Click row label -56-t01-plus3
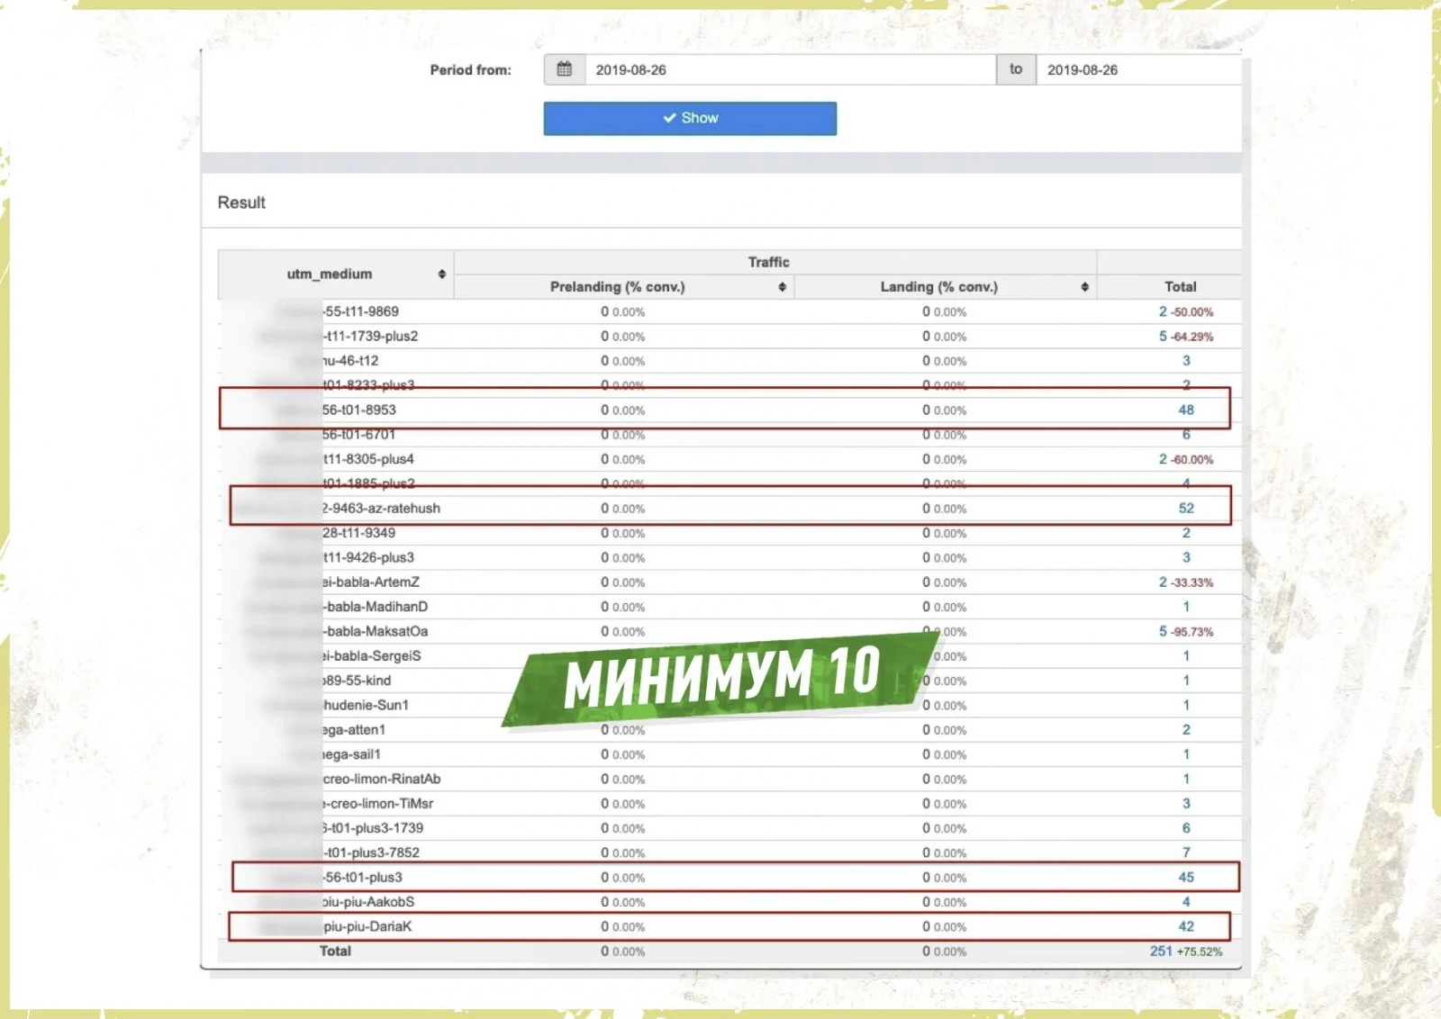This screenshot has height=1019, width=1441. (363, 877)
